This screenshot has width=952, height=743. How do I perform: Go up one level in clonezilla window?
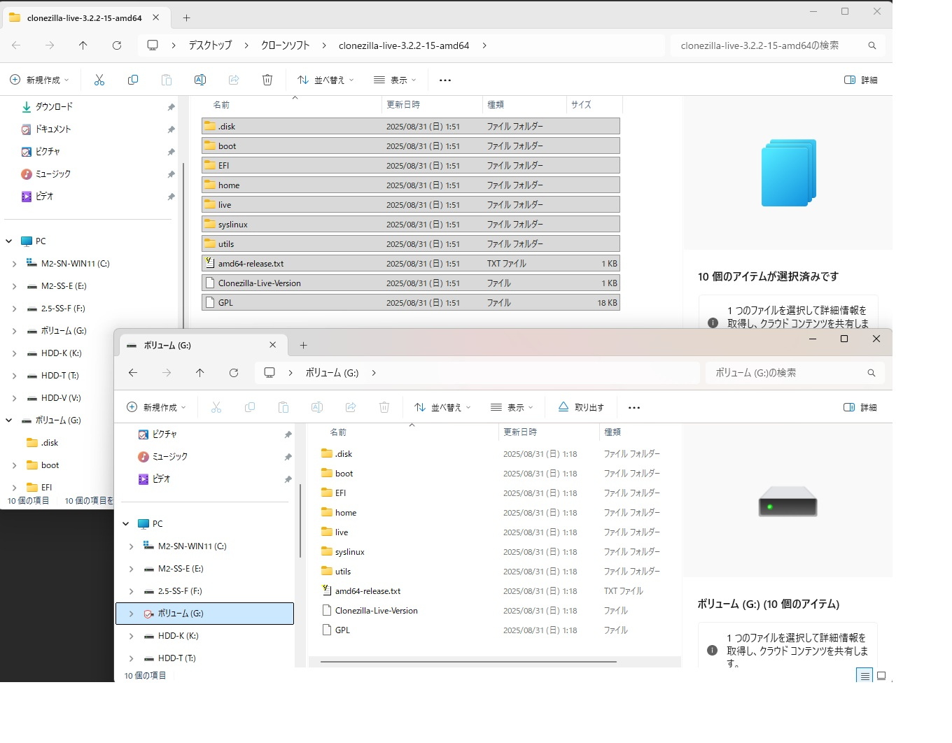83,45
